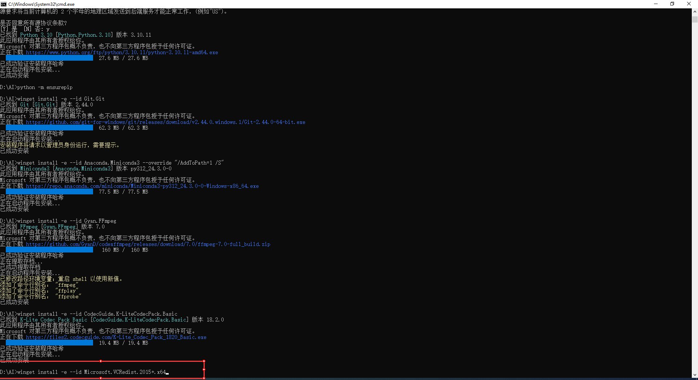Click the Anaconda.Miniconda3 winget install command
Screen dimensions: 698x380
112,163
